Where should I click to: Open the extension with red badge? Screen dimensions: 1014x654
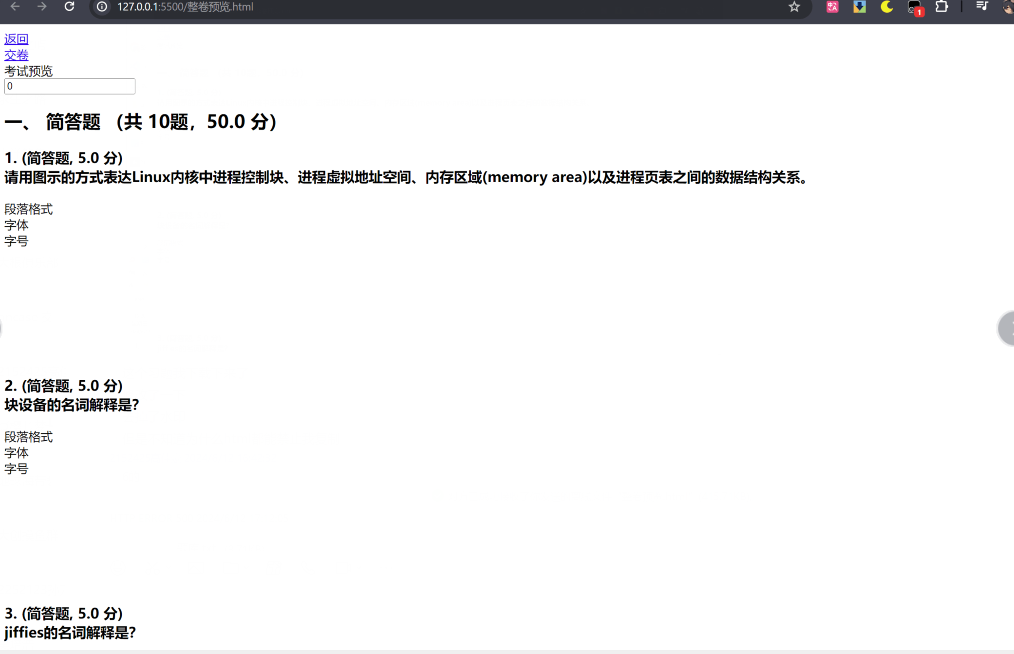tap(915, 8)
